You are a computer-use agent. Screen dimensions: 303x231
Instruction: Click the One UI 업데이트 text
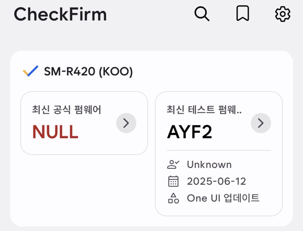(x=223, y=198)
